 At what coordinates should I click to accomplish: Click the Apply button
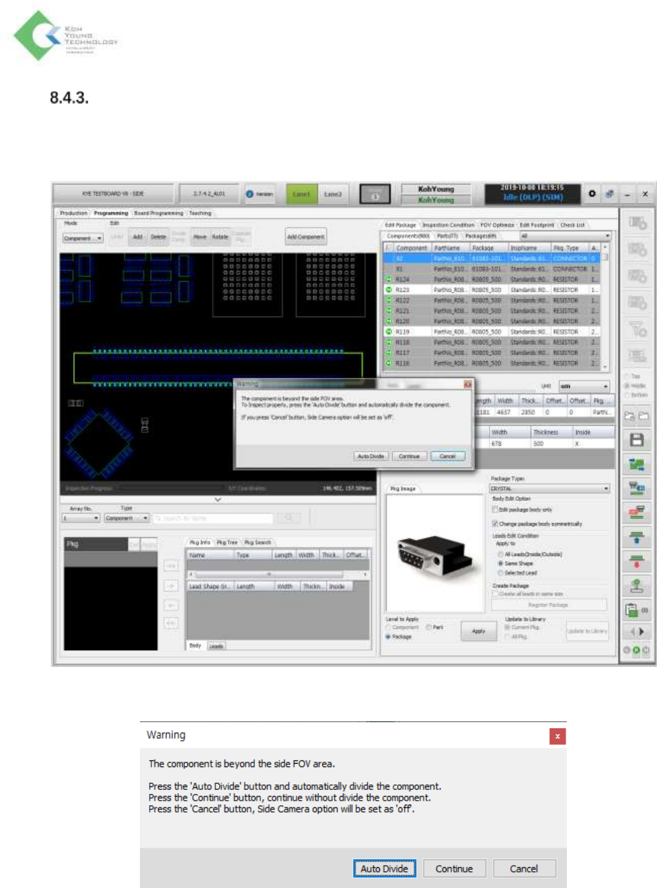pyautogui.click(x=478, y=631)
